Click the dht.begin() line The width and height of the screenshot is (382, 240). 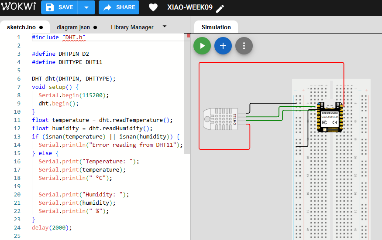point(59,104)
